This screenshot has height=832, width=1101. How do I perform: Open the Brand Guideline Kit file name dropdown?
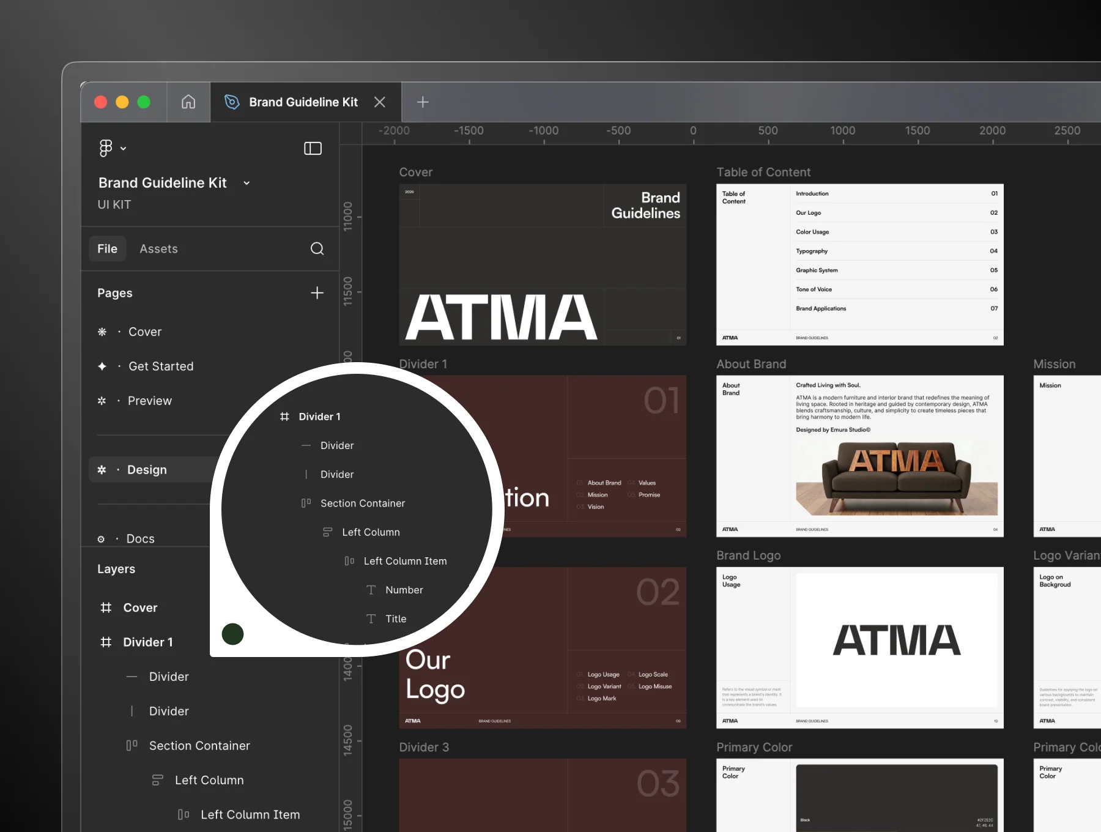click(247, 183)
